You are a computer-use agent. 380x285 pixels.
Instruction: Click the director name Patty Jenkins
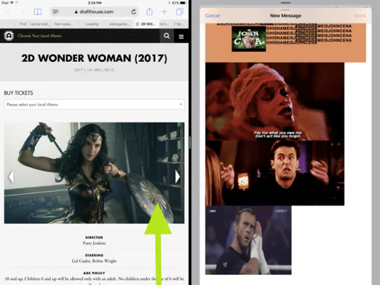point(94,243)
